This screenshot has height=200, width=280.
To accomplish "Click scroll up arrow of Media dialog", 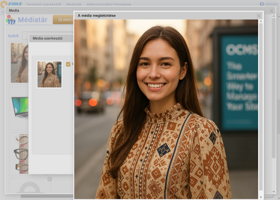I will point(273,17).
